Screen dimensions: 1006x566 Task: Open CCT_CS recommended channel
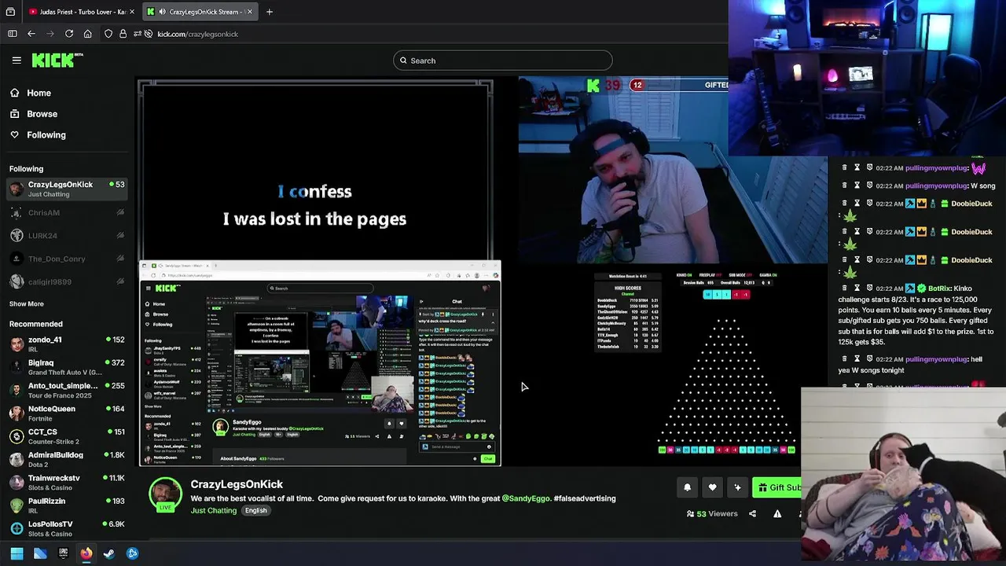click(x=67, y=436)
